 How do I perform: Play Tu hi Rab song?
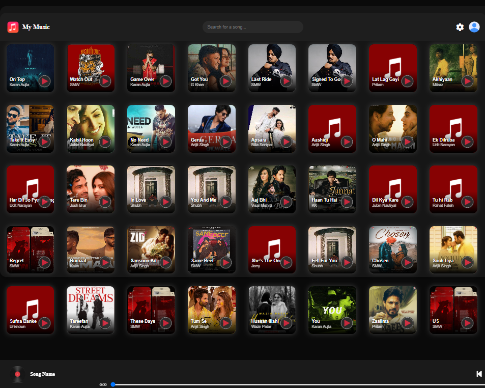[467, 202]
